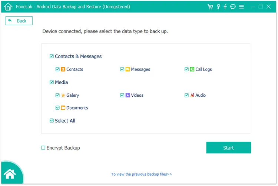Open the shopping cart purchase icon
This screenshot has height=186, width=278.
(210, 7)
